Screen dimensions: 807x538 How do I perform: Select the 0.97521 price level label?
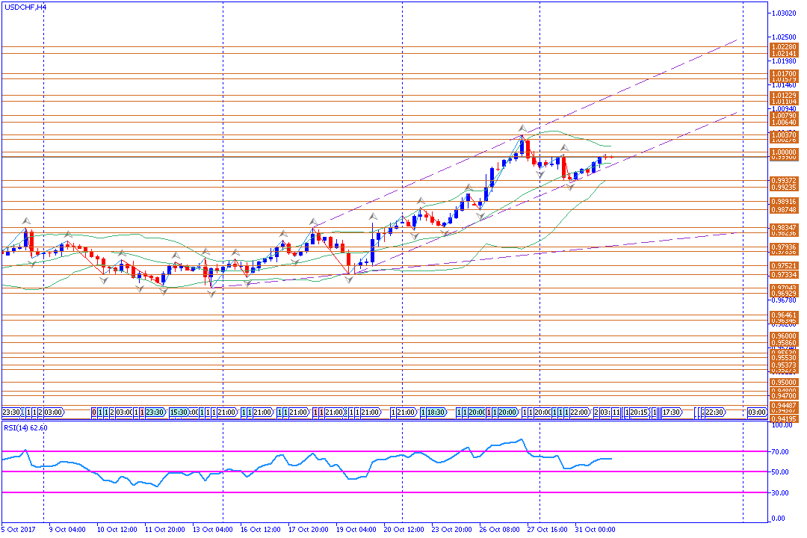[x=783, y=266]
